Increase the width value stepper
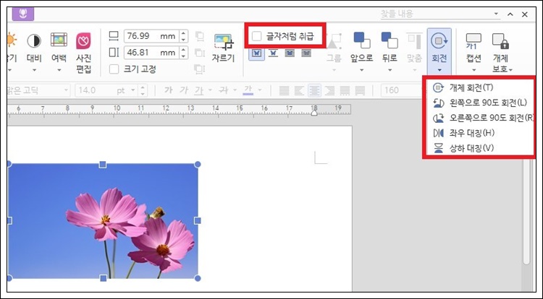543x299 pixels. tap(184, 32)
